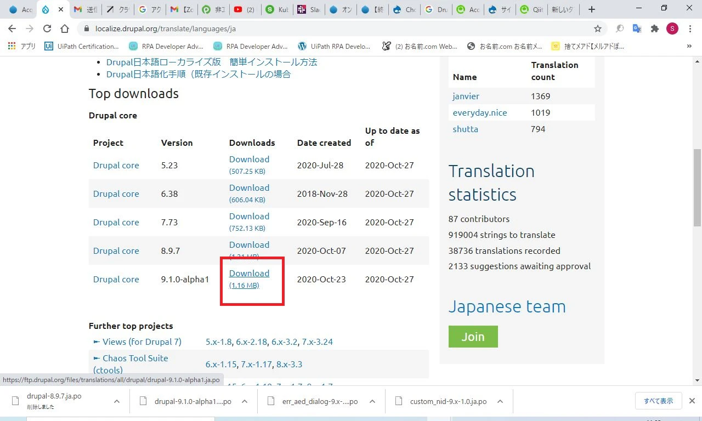702x421 pixels.
Task: Open the UiPath Certification bookmark
Action: click(x=82, y=47)
